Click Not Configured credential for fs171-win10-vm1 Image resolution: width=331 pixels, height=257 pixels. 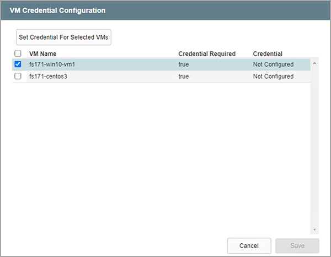(x=273, y=65)
